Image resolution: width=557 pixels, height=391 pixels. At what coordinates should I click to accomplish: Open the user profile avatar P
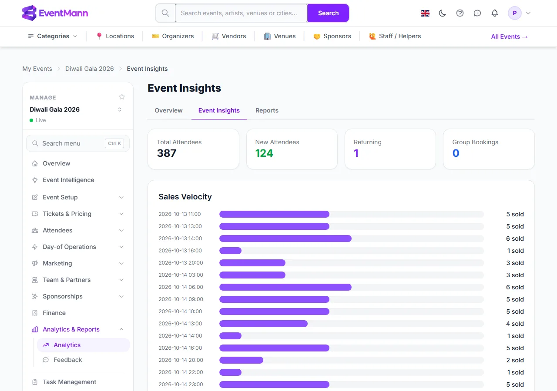[515, 13]
